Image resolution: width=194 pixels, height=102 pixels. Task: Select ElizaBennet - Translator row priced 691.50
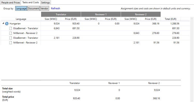coord(95,28)
